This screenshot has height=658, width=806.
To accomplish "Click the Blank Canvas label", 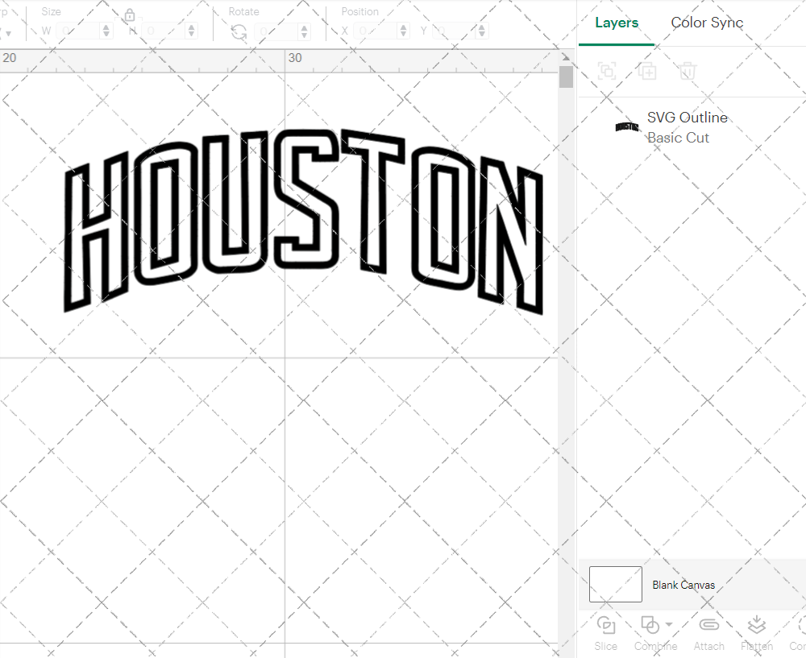I will [x=683, y=585].
